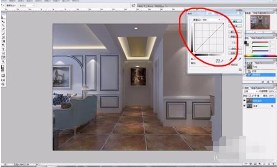
Task: Open the options bar preset dropdown
Action: tap(26, 5)
